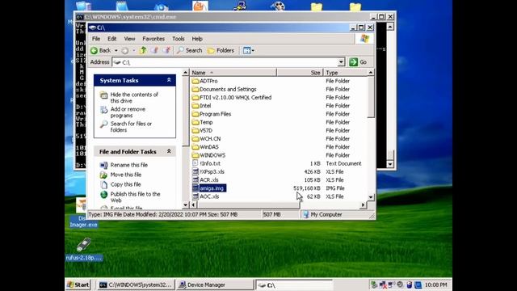This screenshot has height=291, width=517.
Task: Select the ACR.xls file icon
Action: coord(195,179)
